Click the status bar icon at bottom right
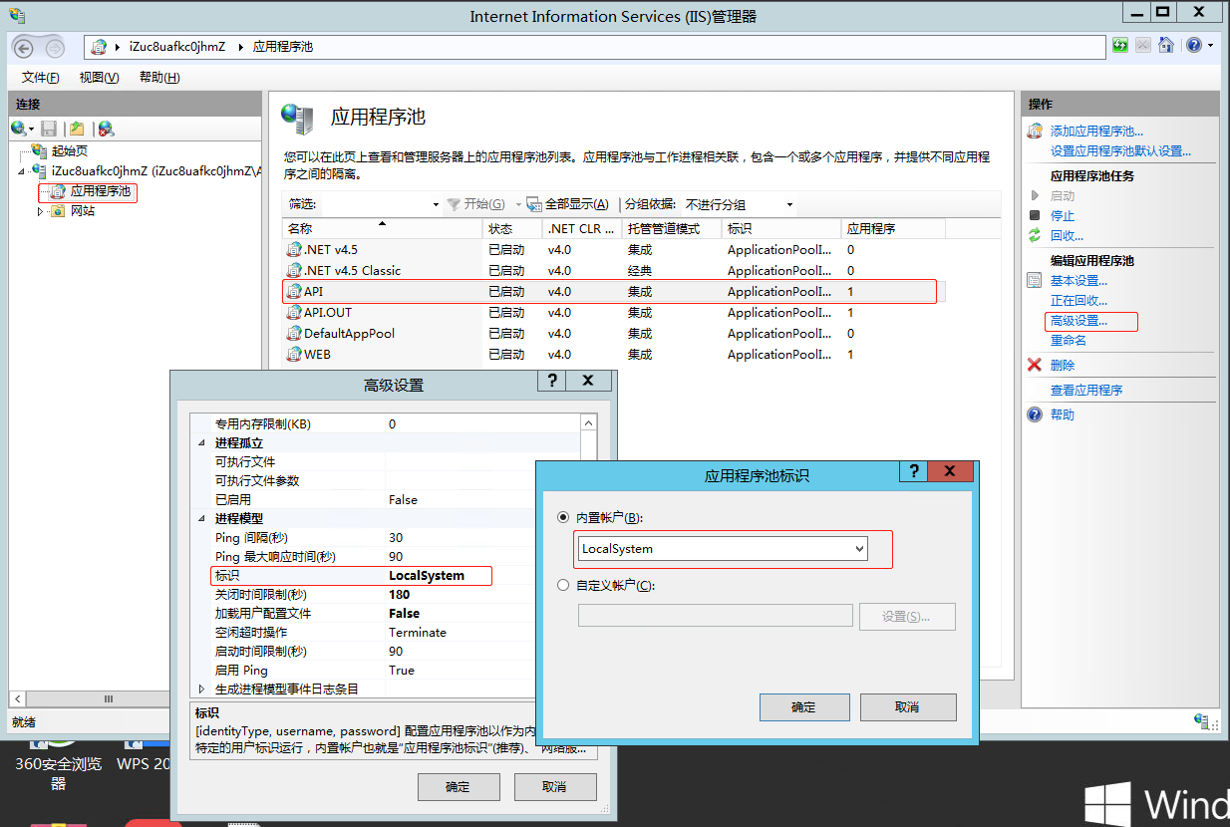The image size is (1230, 827). click(1201, 720)
